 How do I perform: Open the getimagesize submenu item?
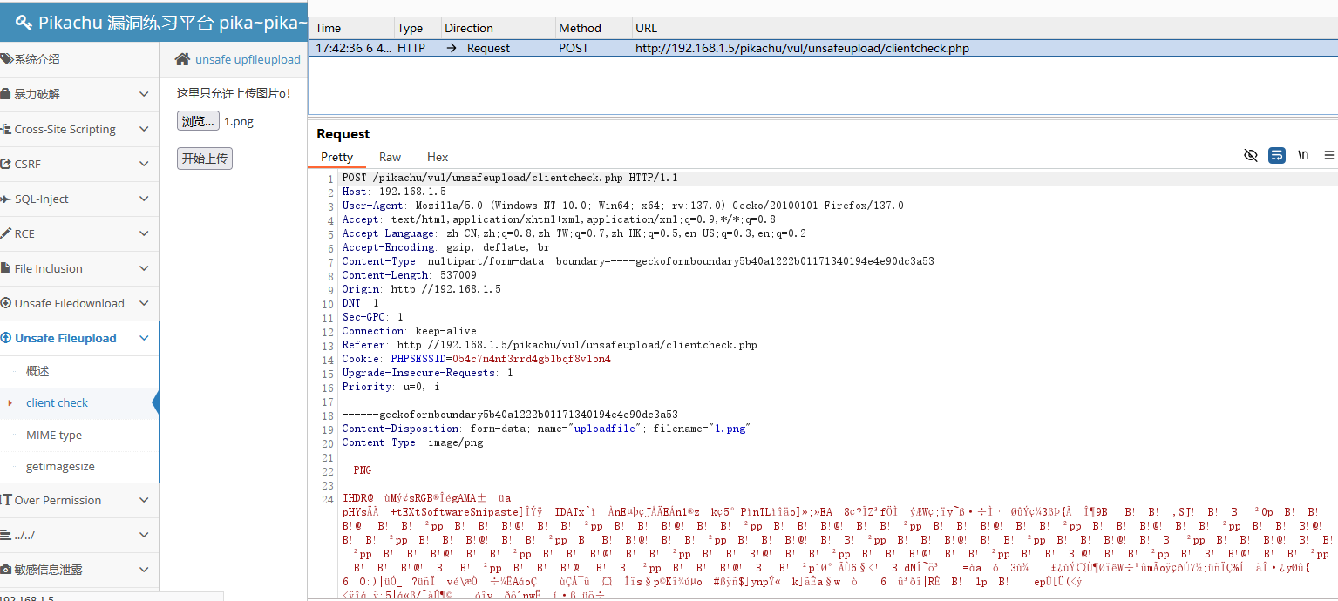point(60,466)
